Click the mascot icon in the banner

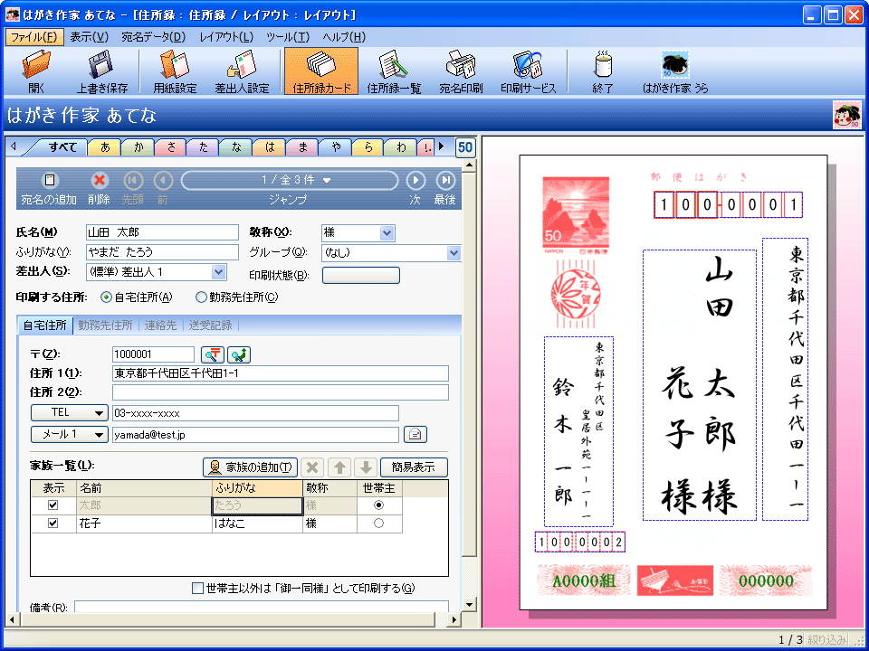point(847,115)
